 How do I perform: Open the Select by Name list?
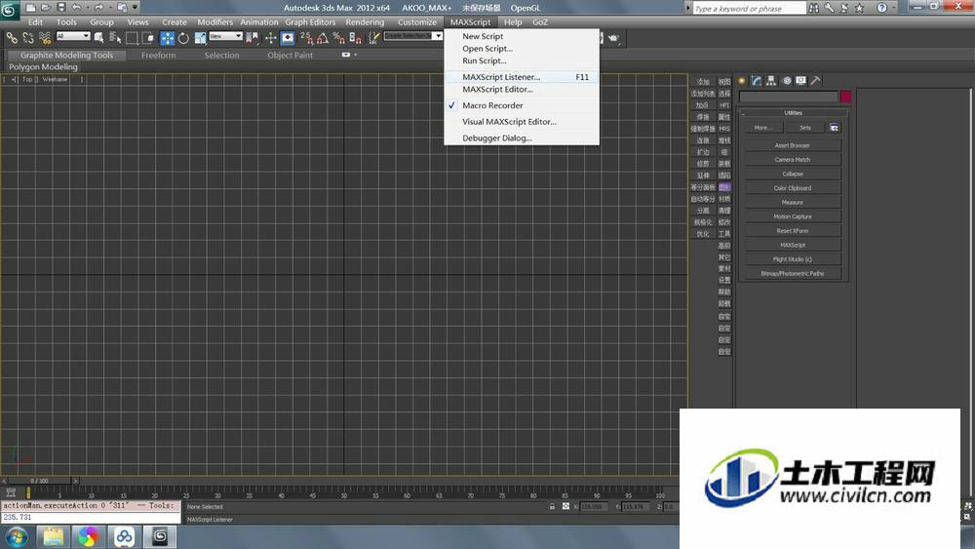click(115, 38)
